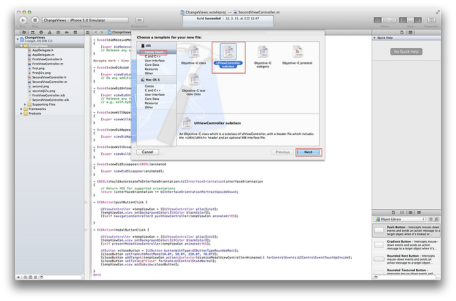Show the breakpoint navigator

[x=66, y=32]
